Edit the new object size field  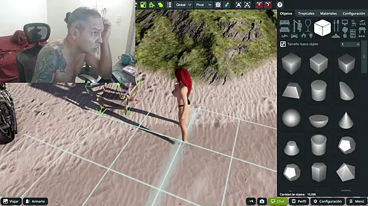(350, 44)
